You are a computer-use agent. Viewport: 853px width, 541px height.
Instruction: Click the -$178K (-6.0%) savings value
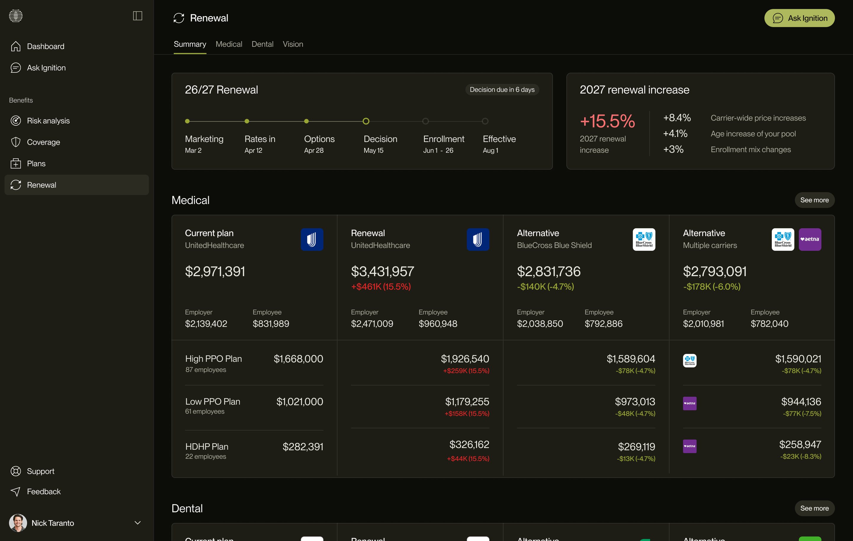(x=712, y=287)
